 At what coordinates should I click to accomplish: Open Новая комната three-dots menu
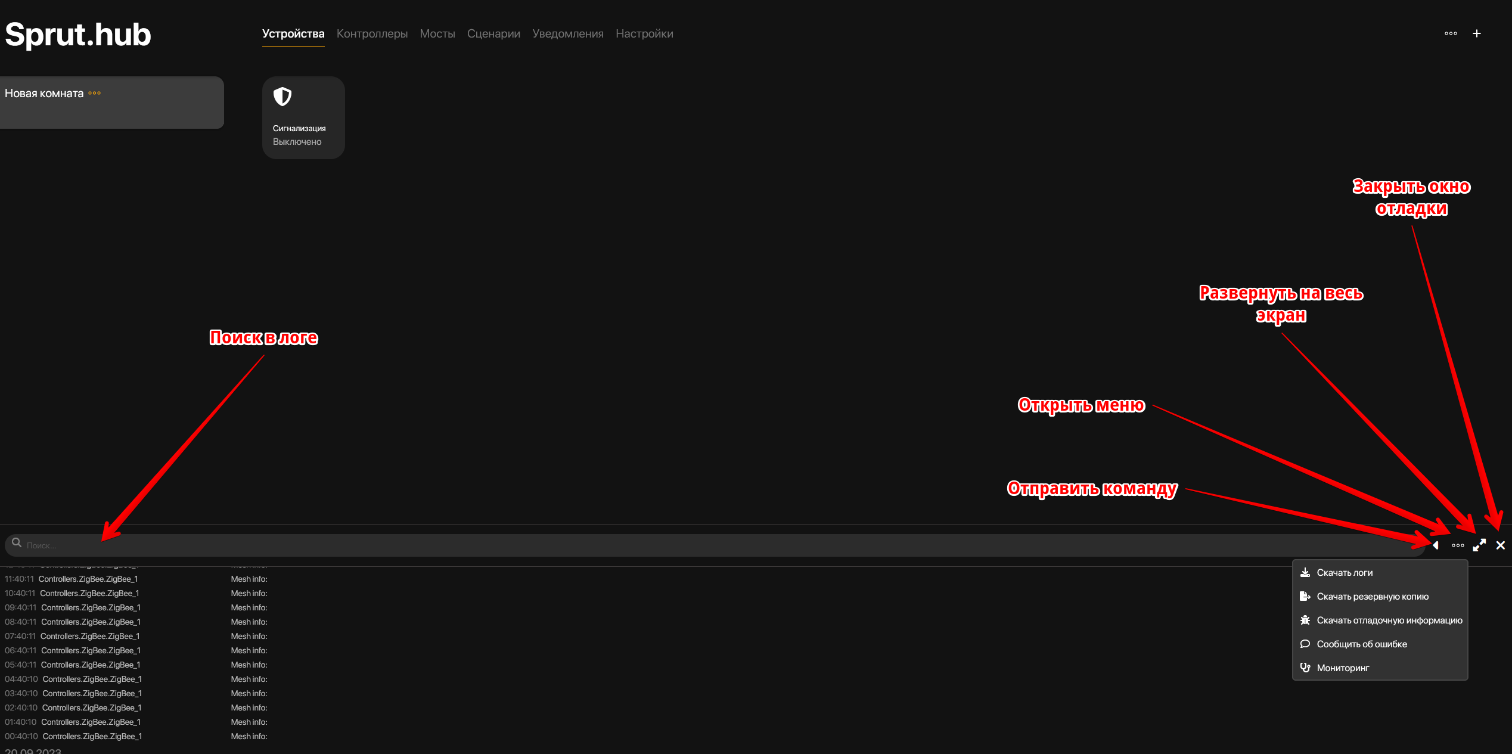pyautogui.click(x=95, y=94)
